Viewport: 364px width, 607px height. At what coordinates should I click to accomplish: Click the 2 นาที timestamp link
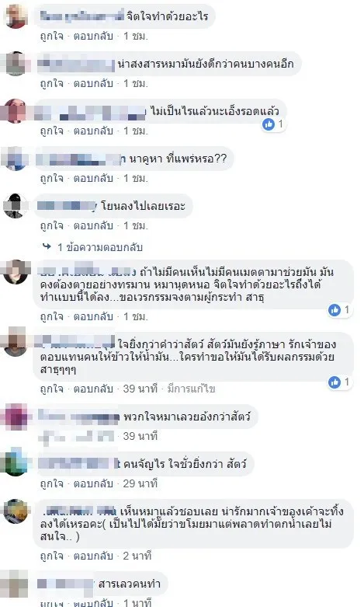coord(137,556)
